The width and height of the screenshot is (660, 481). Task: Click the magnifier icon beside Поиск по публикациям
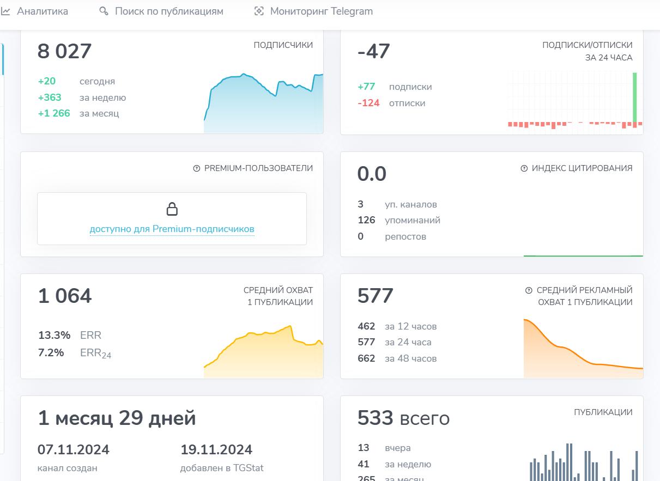point(104,11)
